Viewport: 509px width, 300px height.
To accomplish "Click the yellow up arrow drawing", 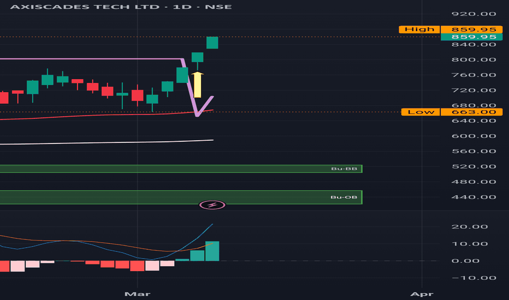I will click(x=197, y=85).
